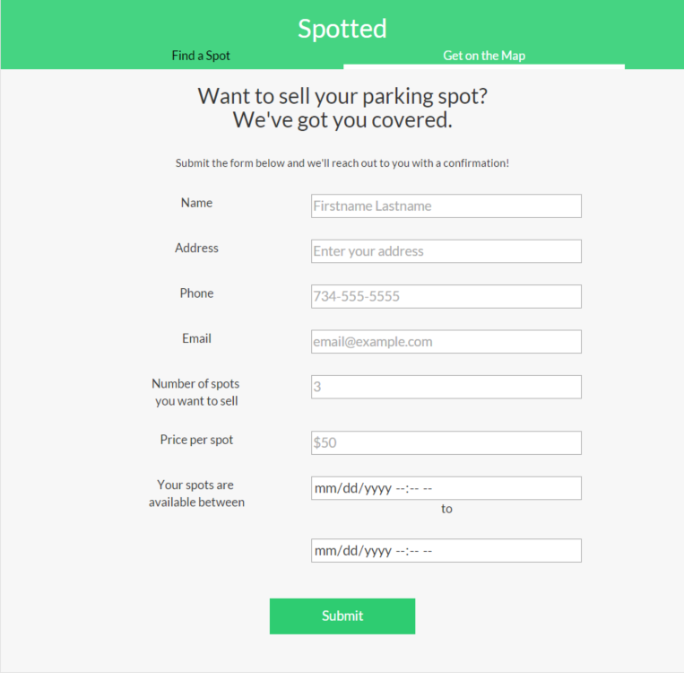This screenshot has height=673, width=684.
Task: Switch to the Find a Spot tab
Action: 201,56
